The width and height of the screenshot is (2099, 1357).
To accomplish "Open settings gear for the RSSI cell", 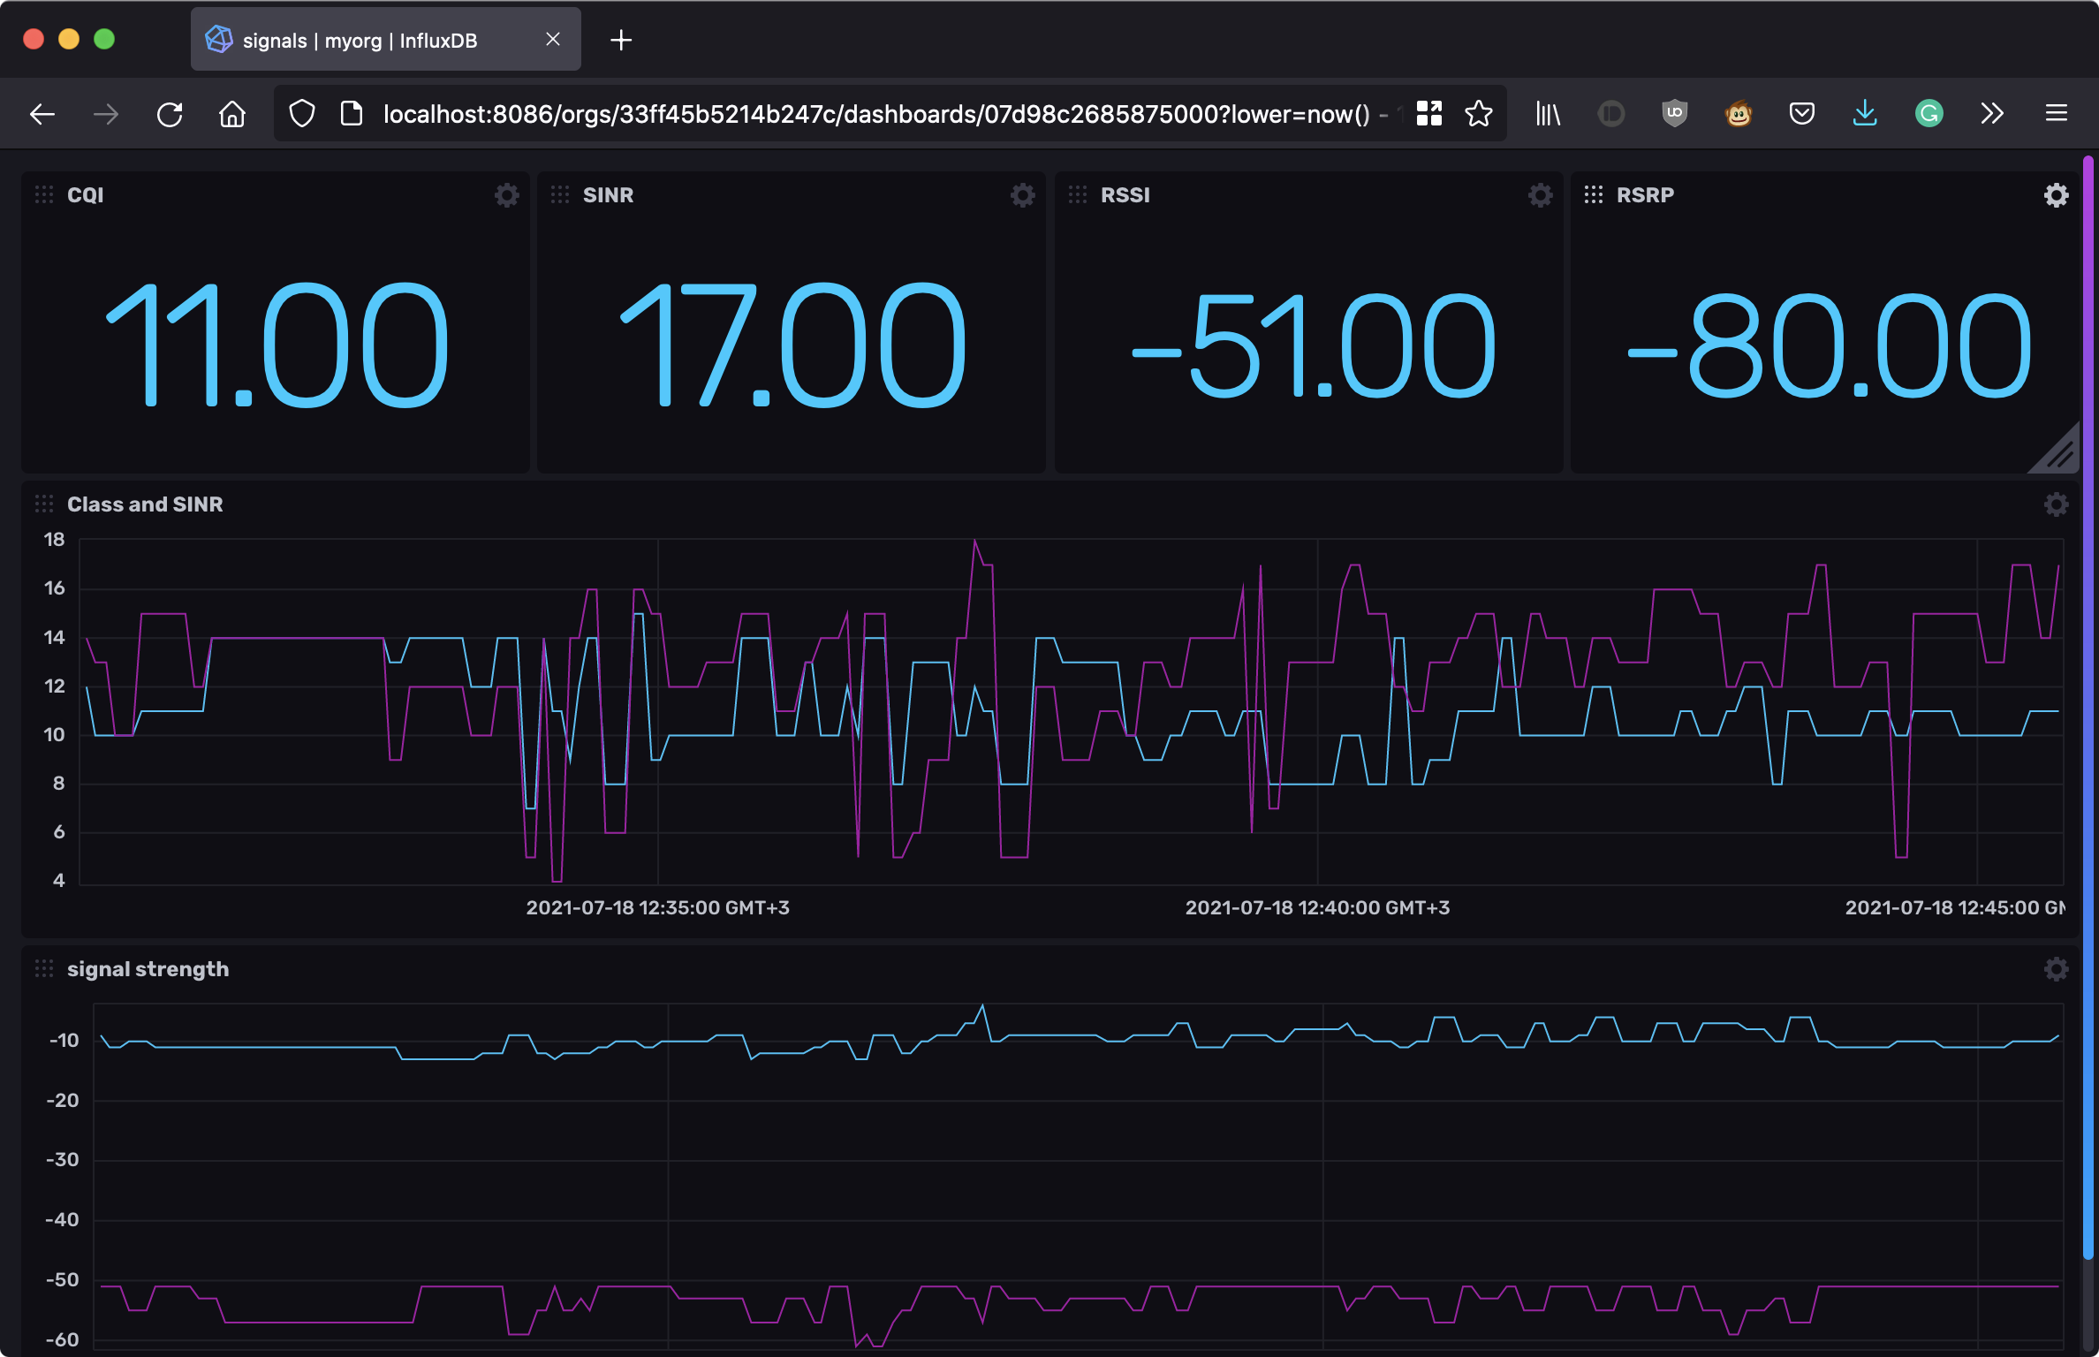I will pos(1540,195).
